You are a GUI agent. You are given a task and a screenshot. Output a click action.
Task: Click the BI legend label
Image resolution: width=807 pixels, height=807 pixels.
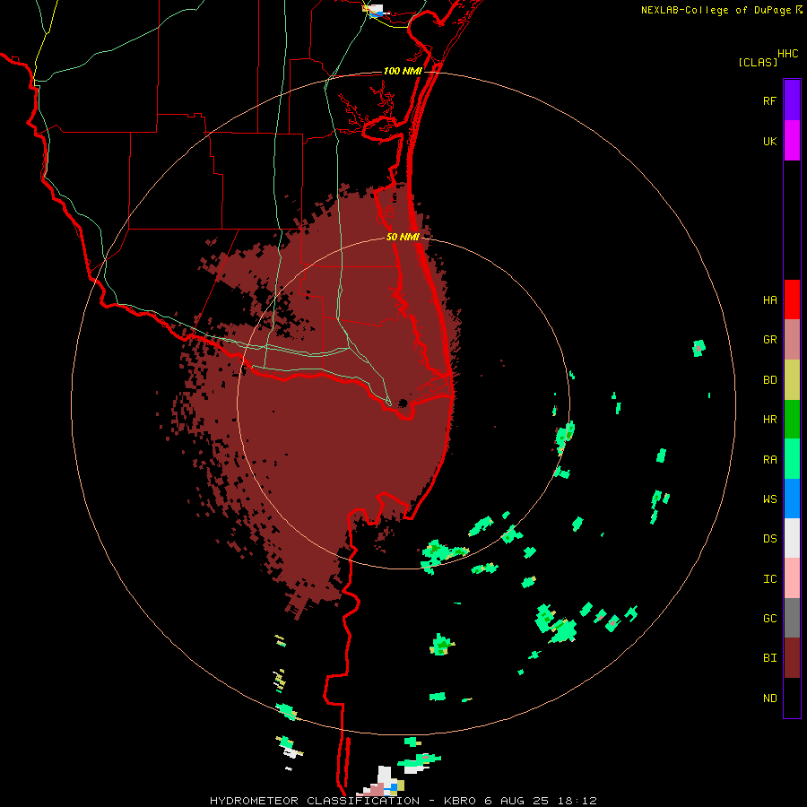pos(769,658)
